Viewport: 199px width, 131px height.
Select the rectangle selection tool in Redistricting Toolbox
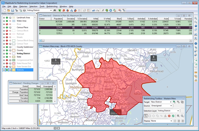point(150,116)
